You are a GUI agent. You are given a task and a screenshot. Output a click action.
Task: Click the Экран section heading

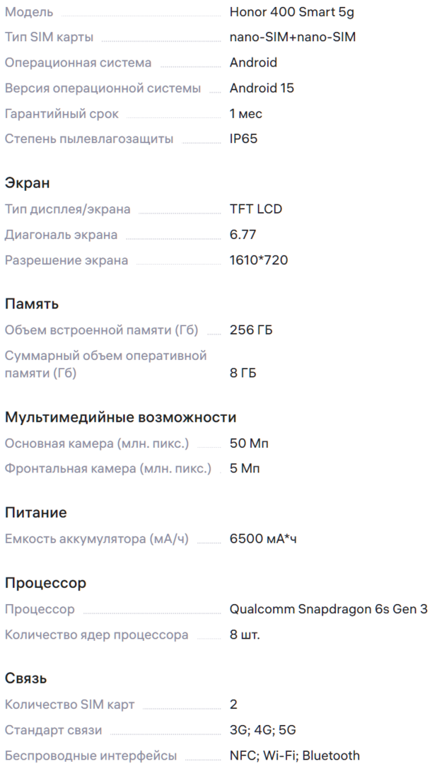coord(28,183)
